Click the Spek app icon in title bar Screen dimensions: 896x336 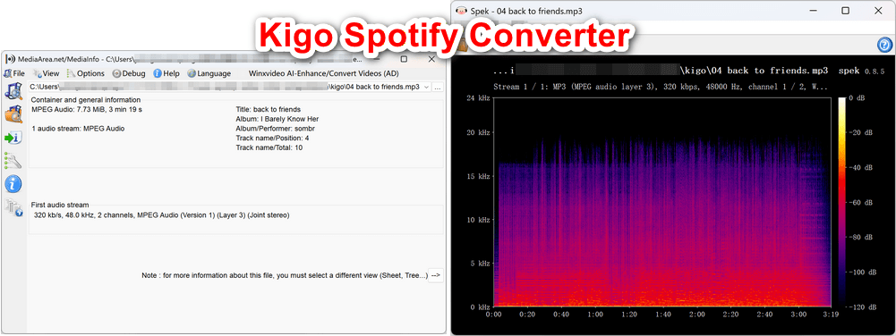(461, 10)
